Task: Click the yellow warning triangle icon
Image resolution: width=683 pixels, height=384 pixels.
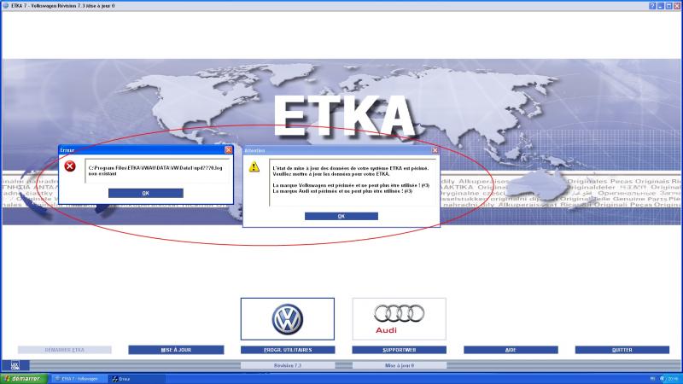Action: [254, 166]
